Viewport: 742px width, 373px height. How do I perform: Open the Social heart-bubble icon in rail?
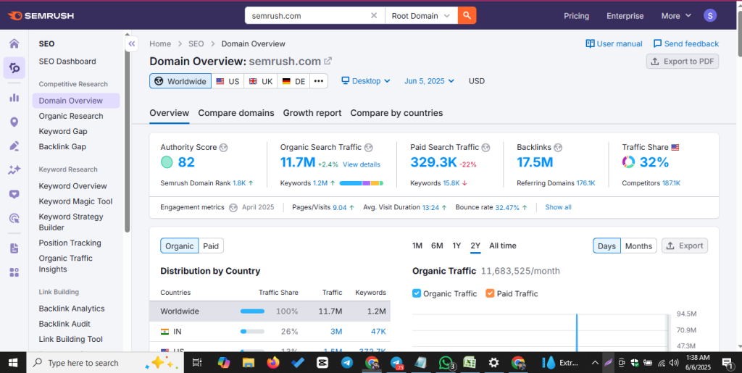point(14,194)
